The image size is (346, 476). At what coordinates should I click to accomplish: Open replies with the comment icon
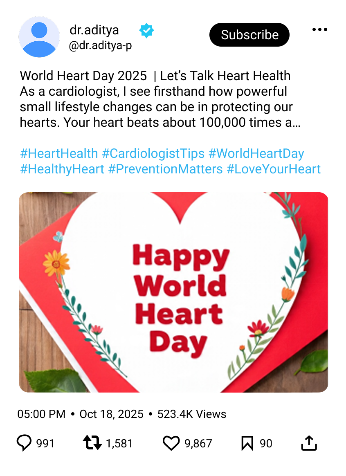pyautogui.click(x=25, y=442)
